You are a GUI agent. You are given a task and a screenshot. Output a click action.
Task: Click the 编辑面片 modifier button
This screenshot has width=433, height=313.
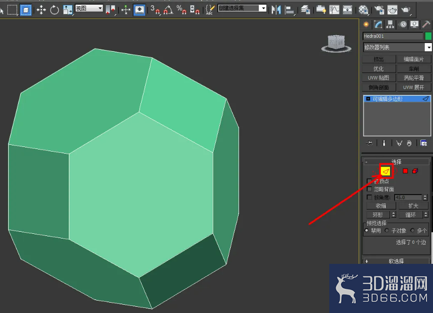click(414, 59)
